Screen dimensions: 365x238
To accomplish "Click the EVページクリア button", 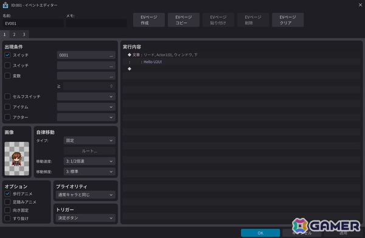I will click(288, 20).
